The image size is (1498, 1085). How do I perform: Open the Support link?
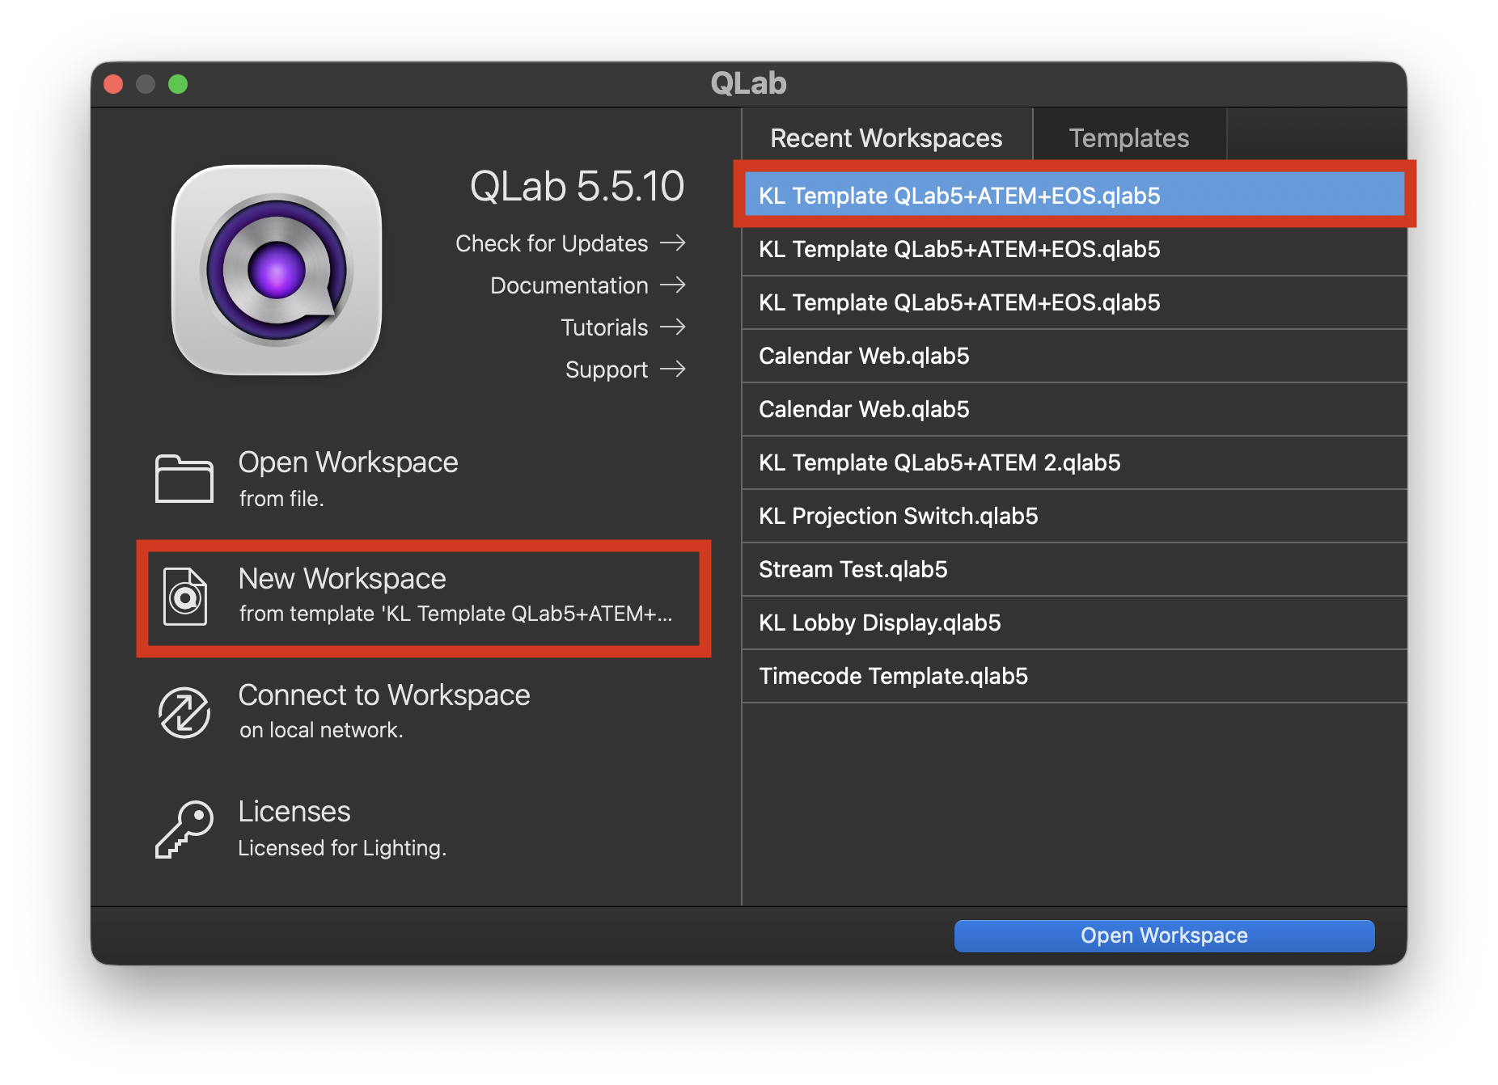click(x=625, y=369)
